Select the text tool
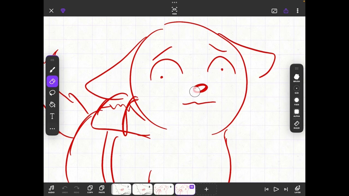Viewport: 349px width, 196px height. (x=52, y=116)
